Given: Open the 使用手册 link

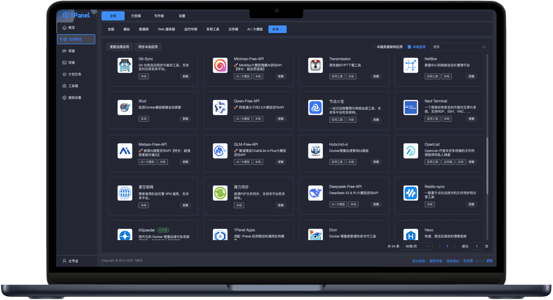Looking at the screenshot, I should coord(436,261).
